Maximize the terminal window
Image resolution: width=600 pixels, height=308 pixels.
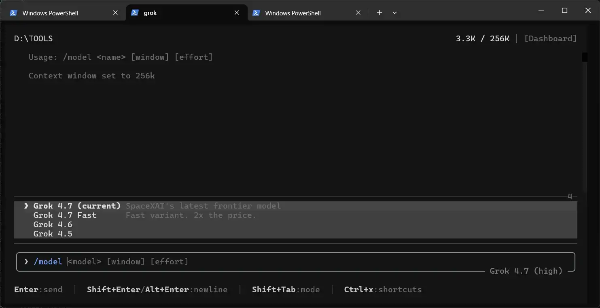click(x=565, y=11)
